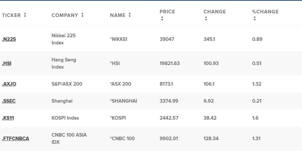The width and height of the screenshot is (302, 151).
Task: Follow the .AXJO ticker link
Action: coord(9,84)
